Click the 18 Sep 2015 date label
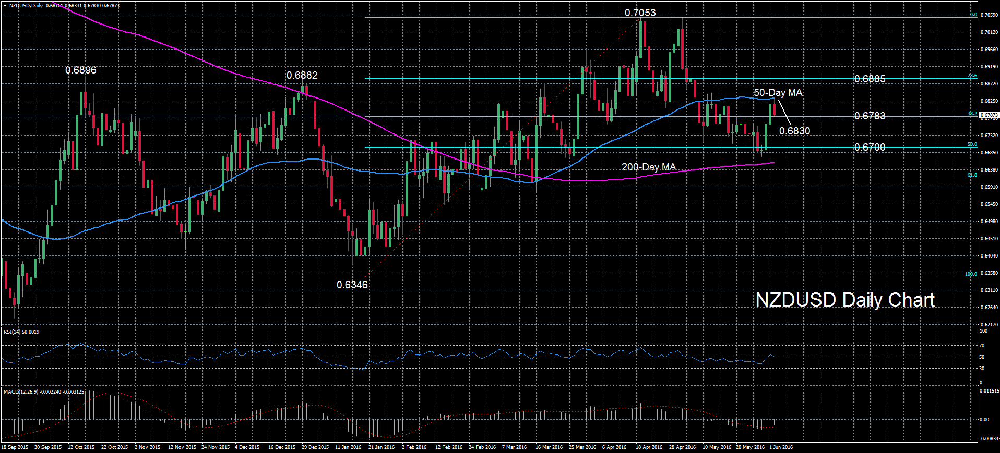This screenshot has height=453, width=1000. point(15,447)
